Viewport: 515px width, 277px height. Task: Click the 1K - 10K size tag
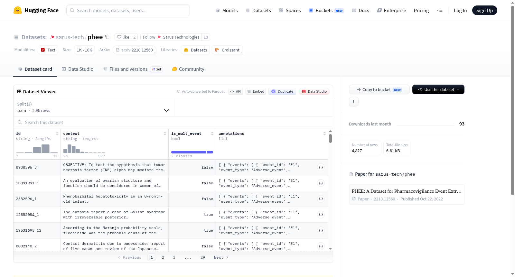[x=84, y=50]
